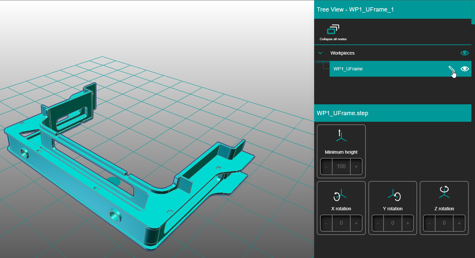Decrease the Minimum height value
475x258 pixels.
point(326,167)
